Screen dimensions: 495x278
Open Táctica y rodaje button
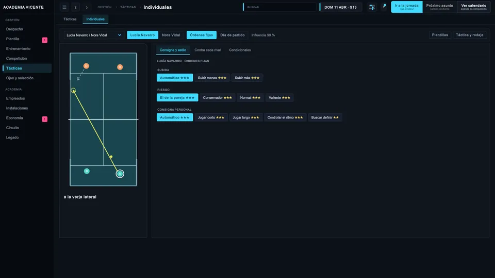click(469, 35)
